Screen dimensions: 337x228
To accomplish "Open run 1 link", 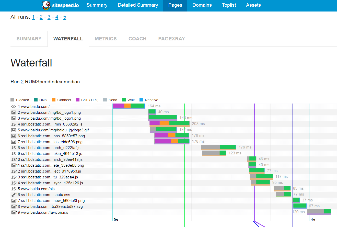I will click(33, 17).
